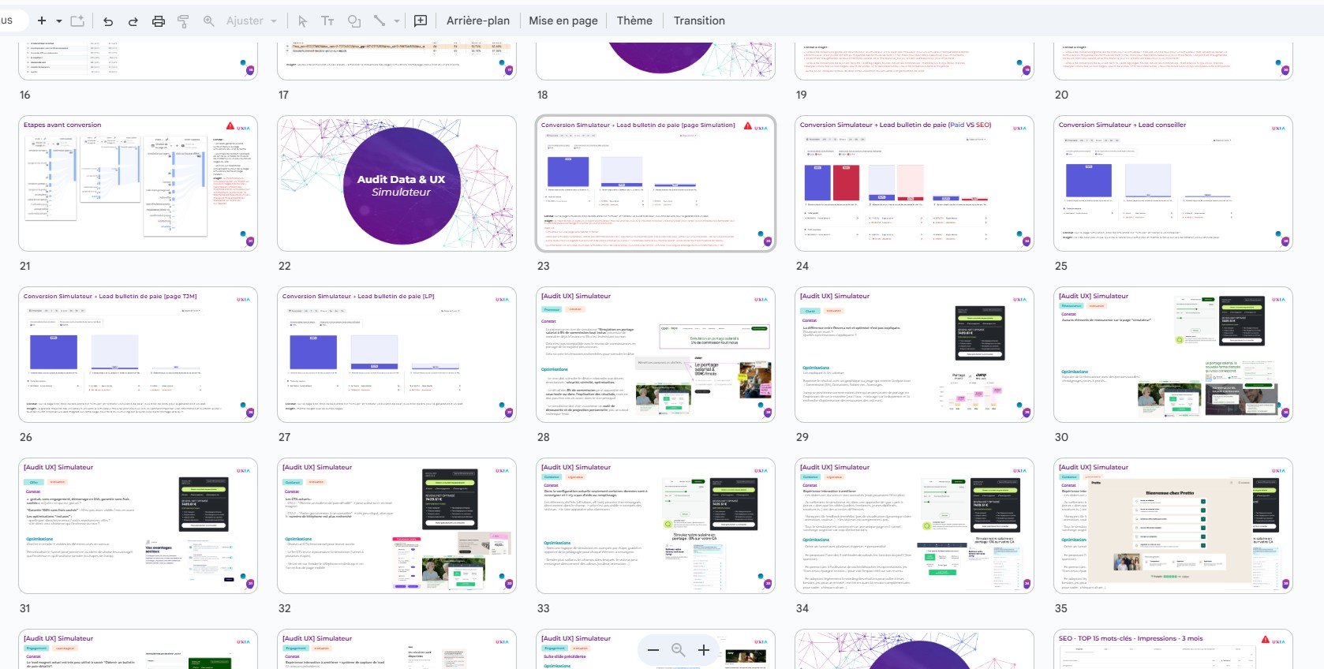Click the slide number label 16
Image resolution: width=1324 pixels, height=669 pixels.
pyautogui.click(x=25, y=95)
